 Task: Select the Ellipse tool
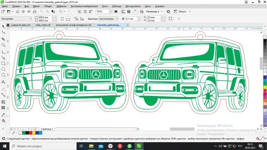(3, 69)
